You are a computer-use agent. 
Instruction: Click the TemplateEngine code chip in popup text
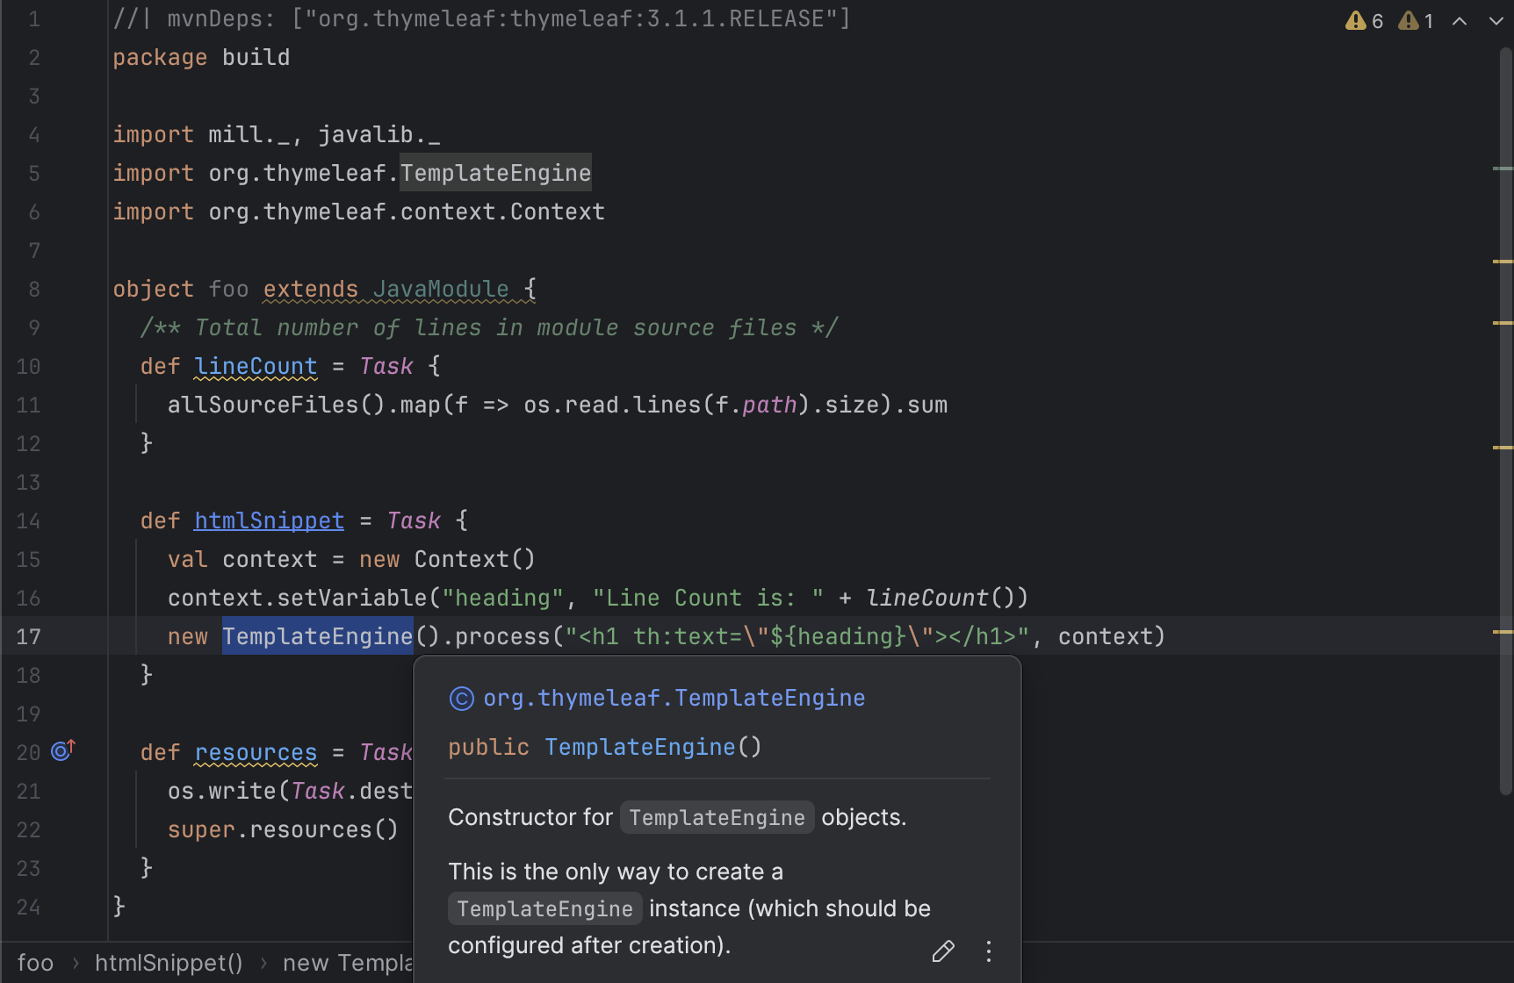click(x=717, y=817)
